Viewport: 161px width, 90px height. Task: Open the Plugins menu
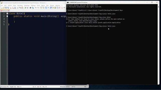coord(52,5)
